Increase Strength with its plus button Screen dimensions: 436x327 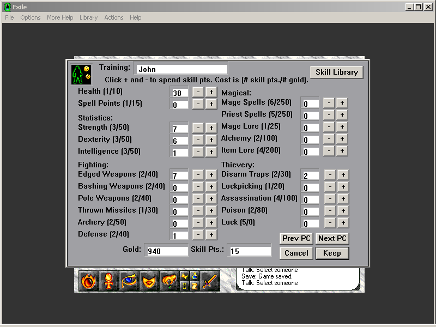211,128
